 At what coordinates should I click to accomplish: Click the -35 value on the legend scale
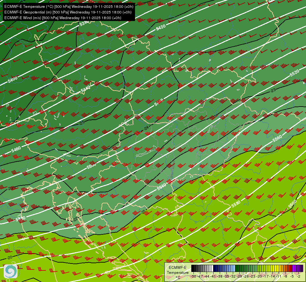[x=226, y=276]
